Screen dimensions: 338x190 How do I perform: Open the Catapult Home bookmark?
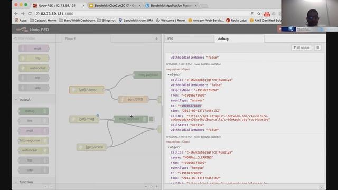tap(43, 20)
